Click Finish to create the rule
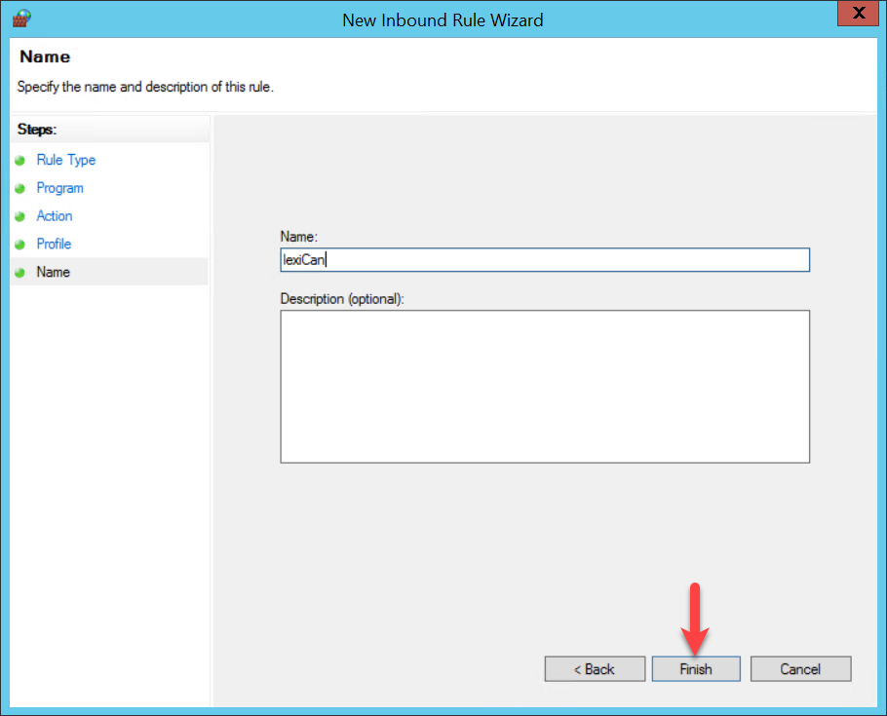The height and width of the screenshot is (716, 887). [695, 669]
